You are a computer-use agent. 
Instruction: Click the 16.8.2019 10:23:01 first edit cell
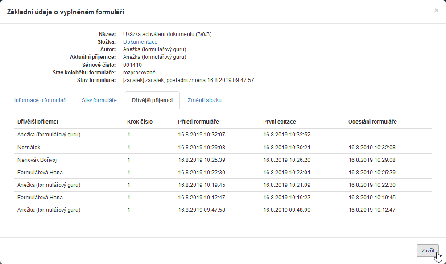click(287, 172)
